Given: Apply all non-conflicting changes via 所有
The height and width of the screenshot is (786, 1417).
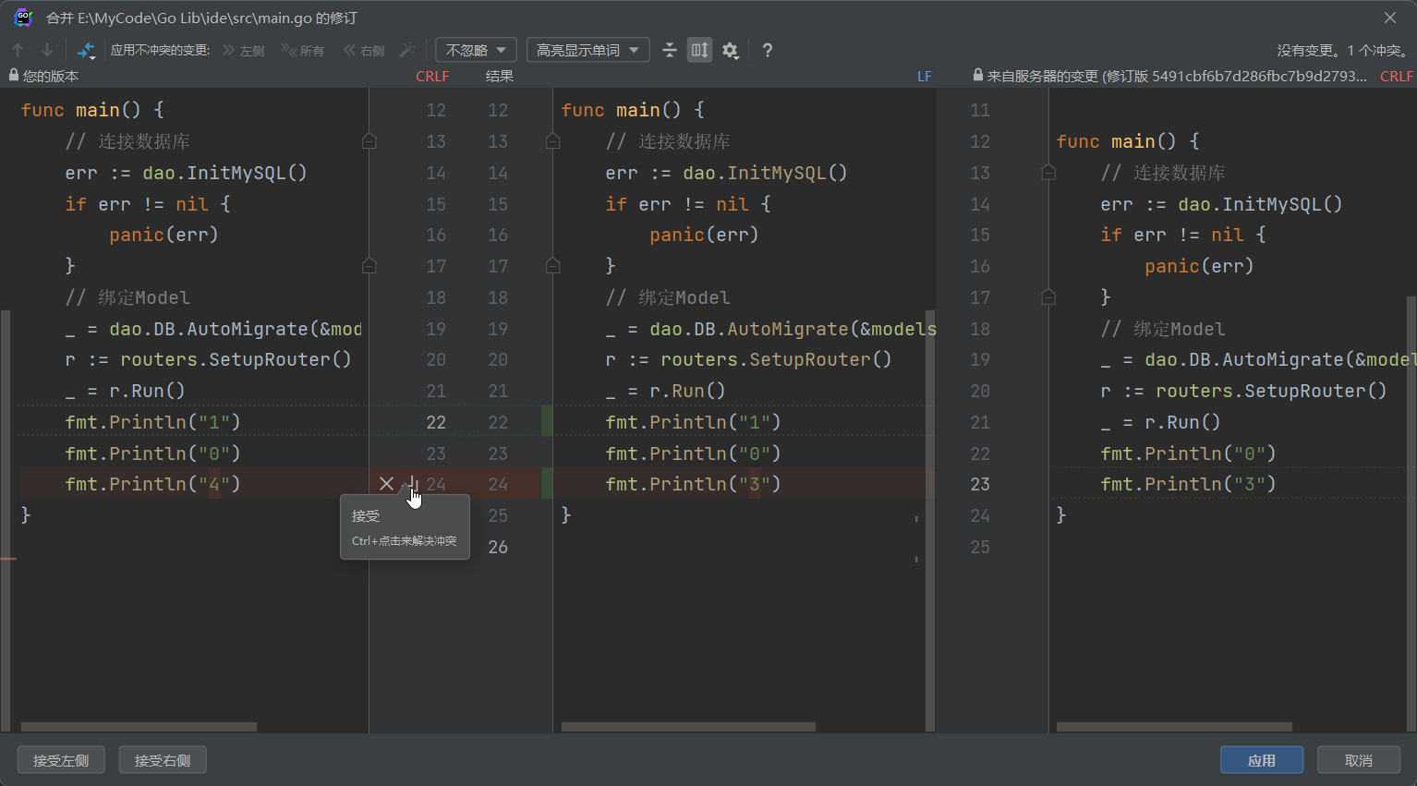Looking at the screenshot, I should pos(303,50).
